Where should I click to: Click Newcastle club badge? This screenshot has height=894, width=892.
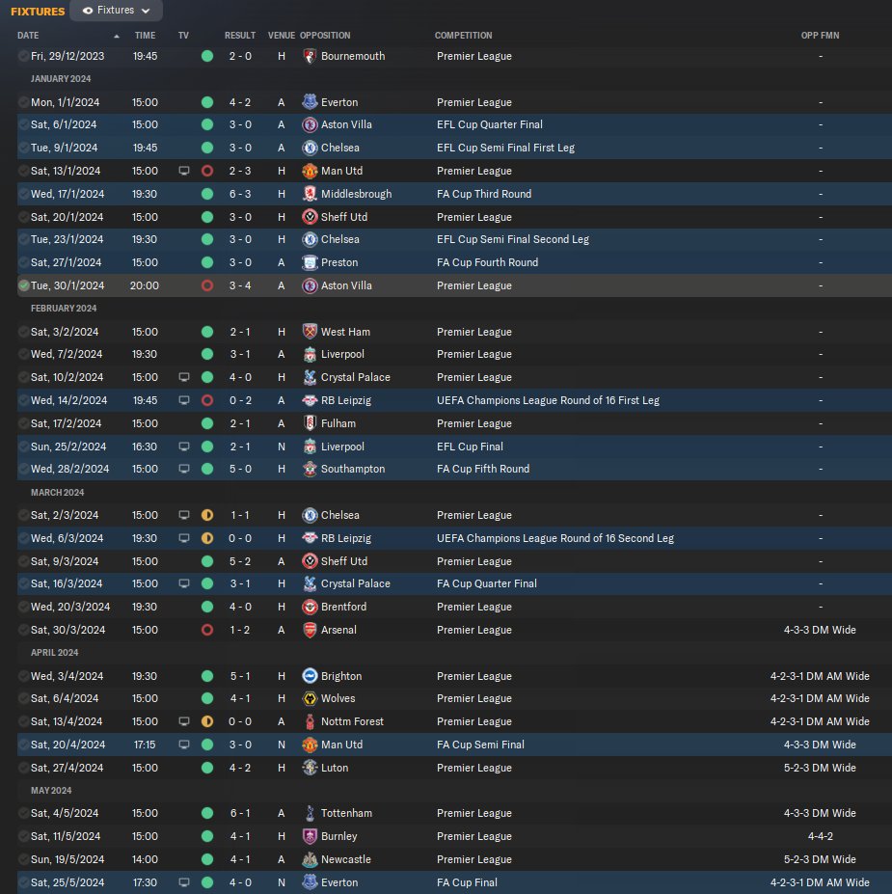pos(310,860)
